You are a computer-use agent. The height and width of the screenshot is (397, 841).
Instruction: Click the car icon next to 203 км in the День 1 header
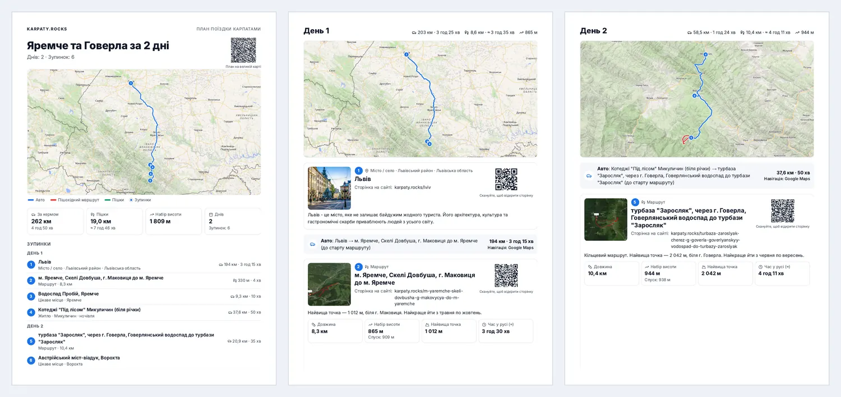click(414, 32)
